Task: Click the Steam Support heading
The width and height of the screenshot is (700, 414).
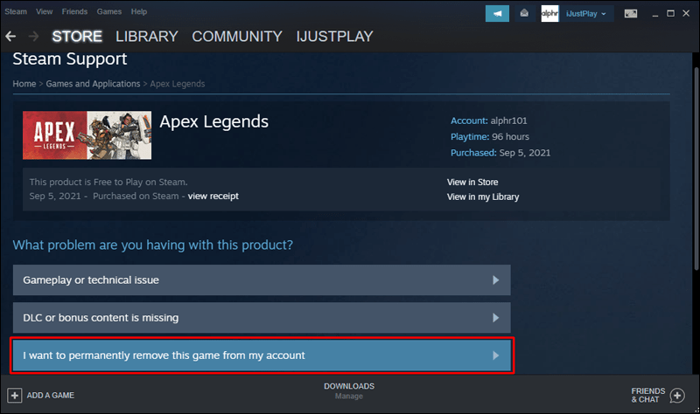Action: click(x=70, y=59)
